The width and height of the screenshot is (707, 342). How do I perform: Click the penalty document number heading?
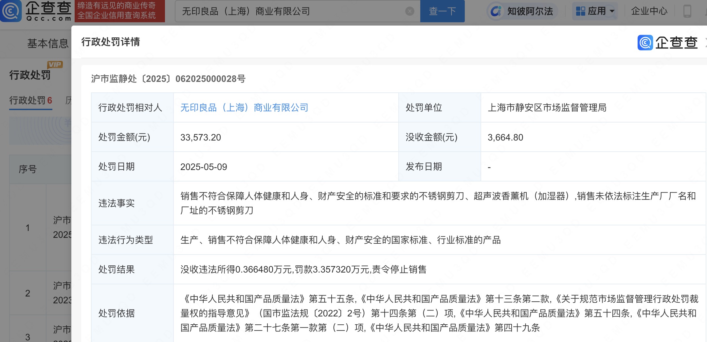168,79
